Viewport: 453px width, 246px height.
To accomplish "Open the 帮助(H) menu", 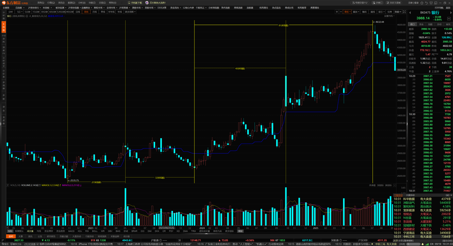I will tap(112, 3).
